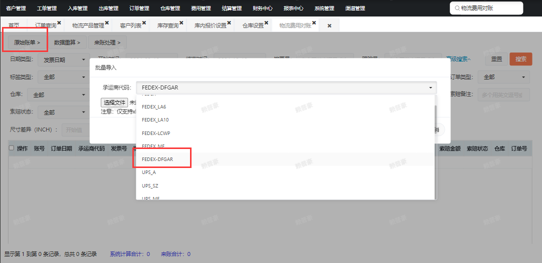
Task: Click the search box containing 物流费用对账
Action: (486, 8)
